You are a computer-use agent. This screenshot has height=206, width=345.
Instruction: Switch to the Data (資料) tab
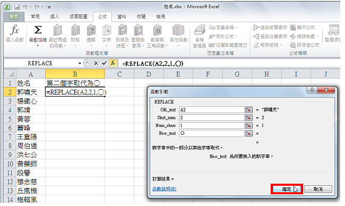pyautogui.click(x=122, y=16)
